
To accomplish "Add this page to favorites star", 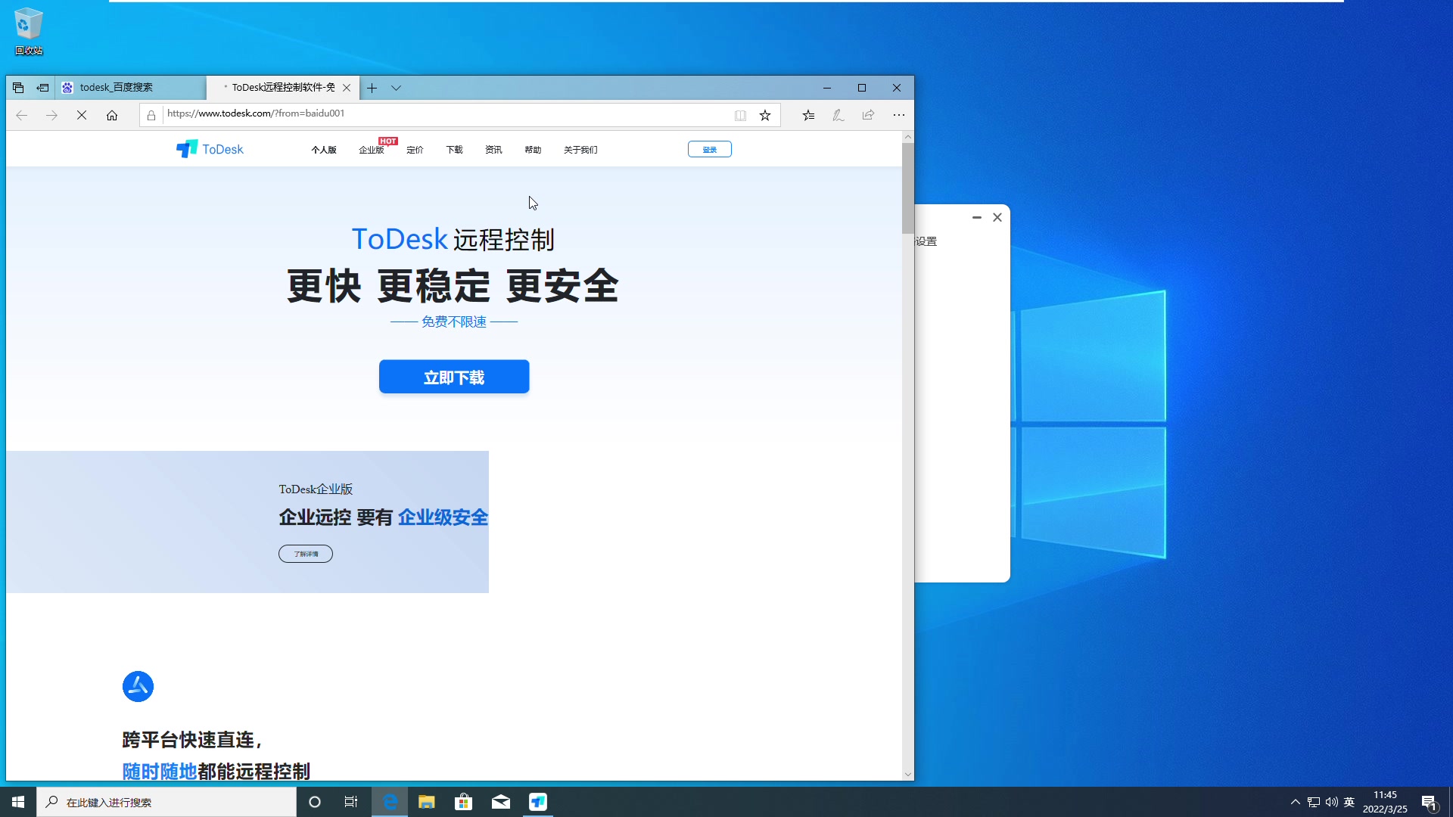I will click(x=765, y=115).
